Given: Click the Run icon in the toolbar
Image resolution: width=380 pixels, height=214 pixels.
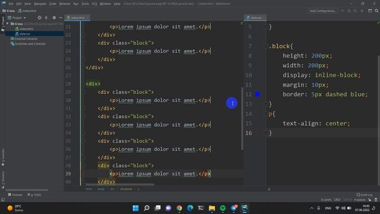Looking at the screenshot, I should coord(343,11).
